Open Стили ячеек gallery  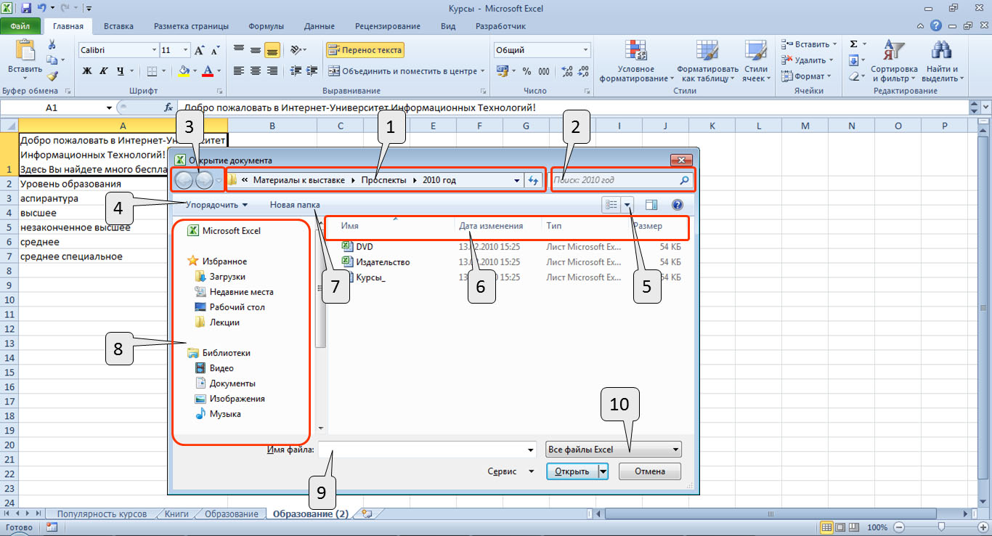point(756,62)
